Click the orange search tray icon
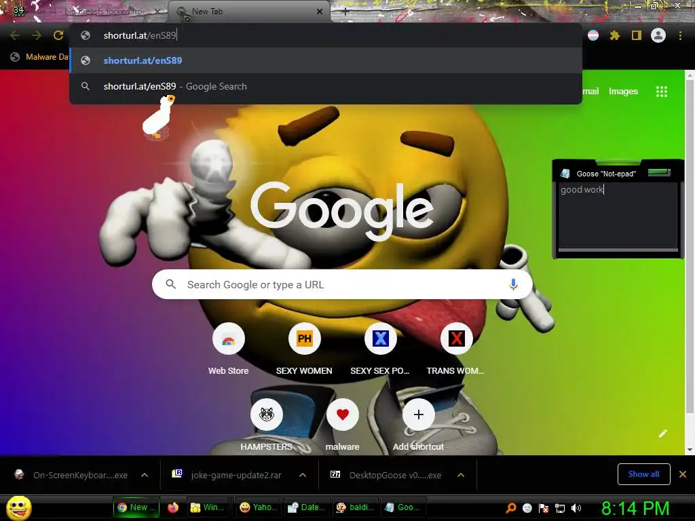This screenshot has width=695, height=521. point(510,508)
